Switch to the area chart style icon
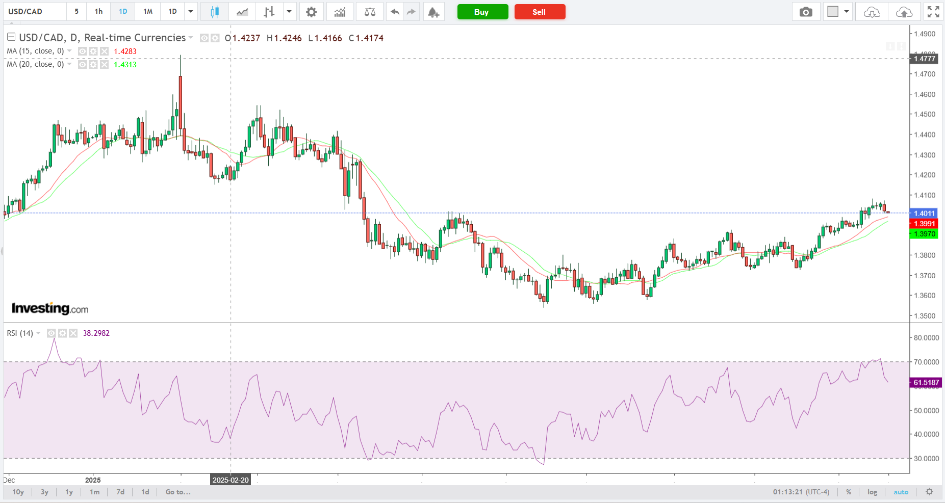 click(x=242, y=12)
